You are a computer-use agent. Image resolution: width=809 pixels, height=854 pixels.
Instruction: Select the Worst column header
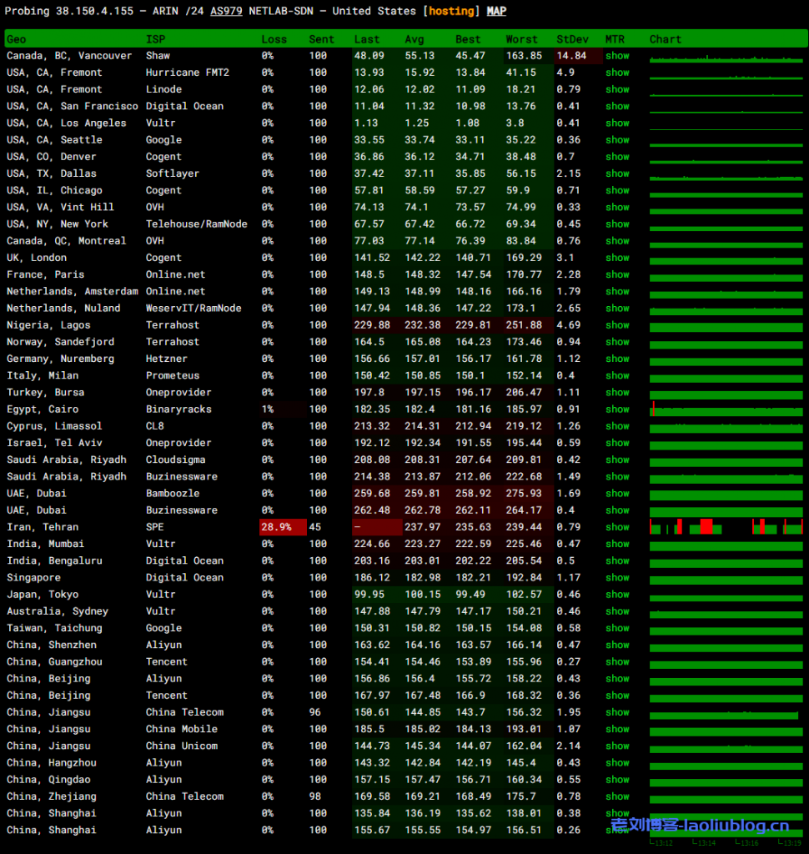pos(522,39)
